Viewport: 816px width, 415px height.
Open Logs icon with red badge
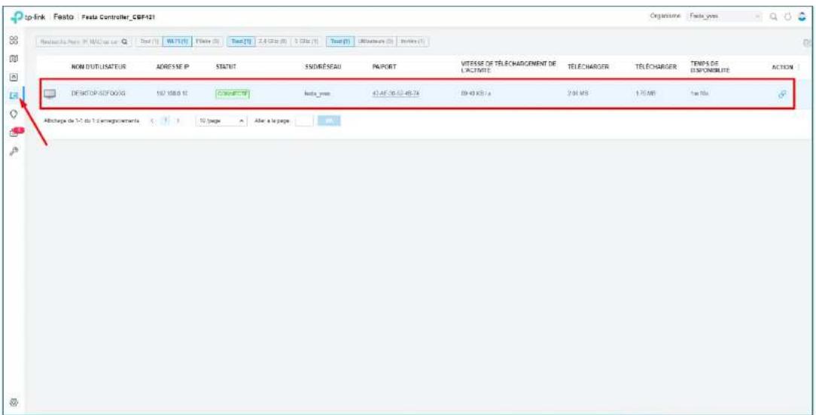pos(16,133)
